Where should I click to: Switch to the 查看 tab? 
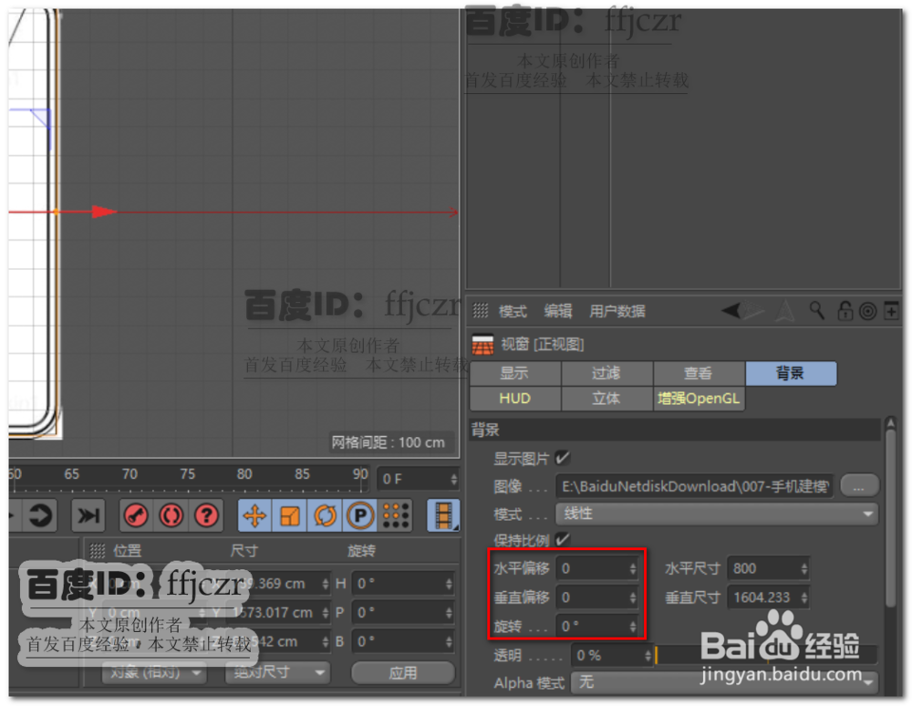[x=699, y=373]
